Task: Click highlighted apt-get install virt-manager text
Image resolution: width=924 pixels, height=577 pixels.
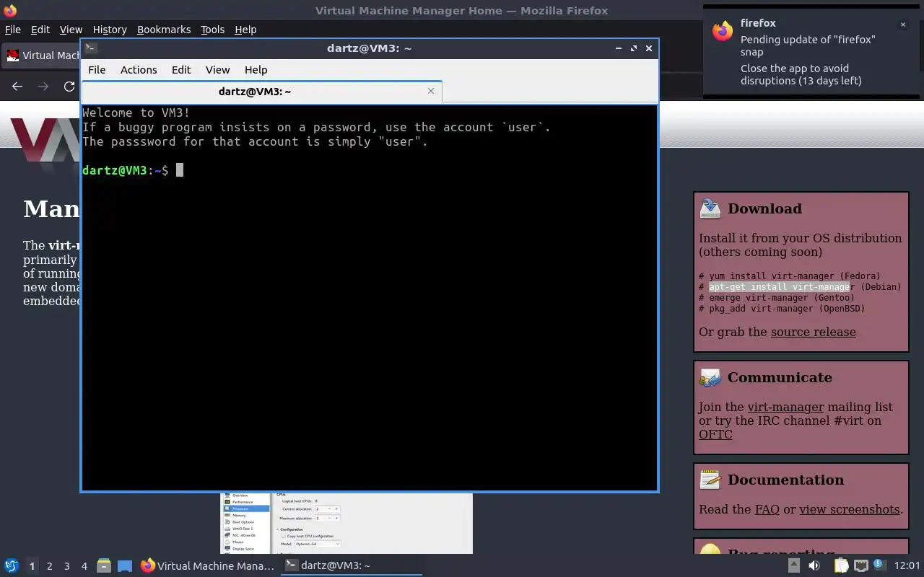Action: click(x=780, y=287)
